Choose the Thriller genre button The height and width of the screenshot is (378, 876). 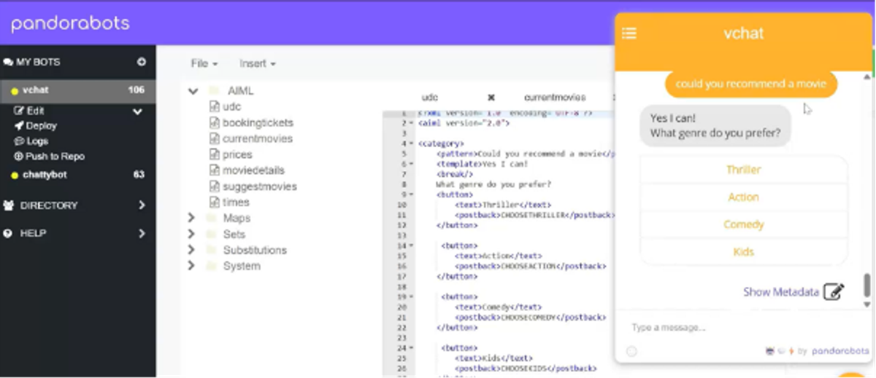coord(743,170)
